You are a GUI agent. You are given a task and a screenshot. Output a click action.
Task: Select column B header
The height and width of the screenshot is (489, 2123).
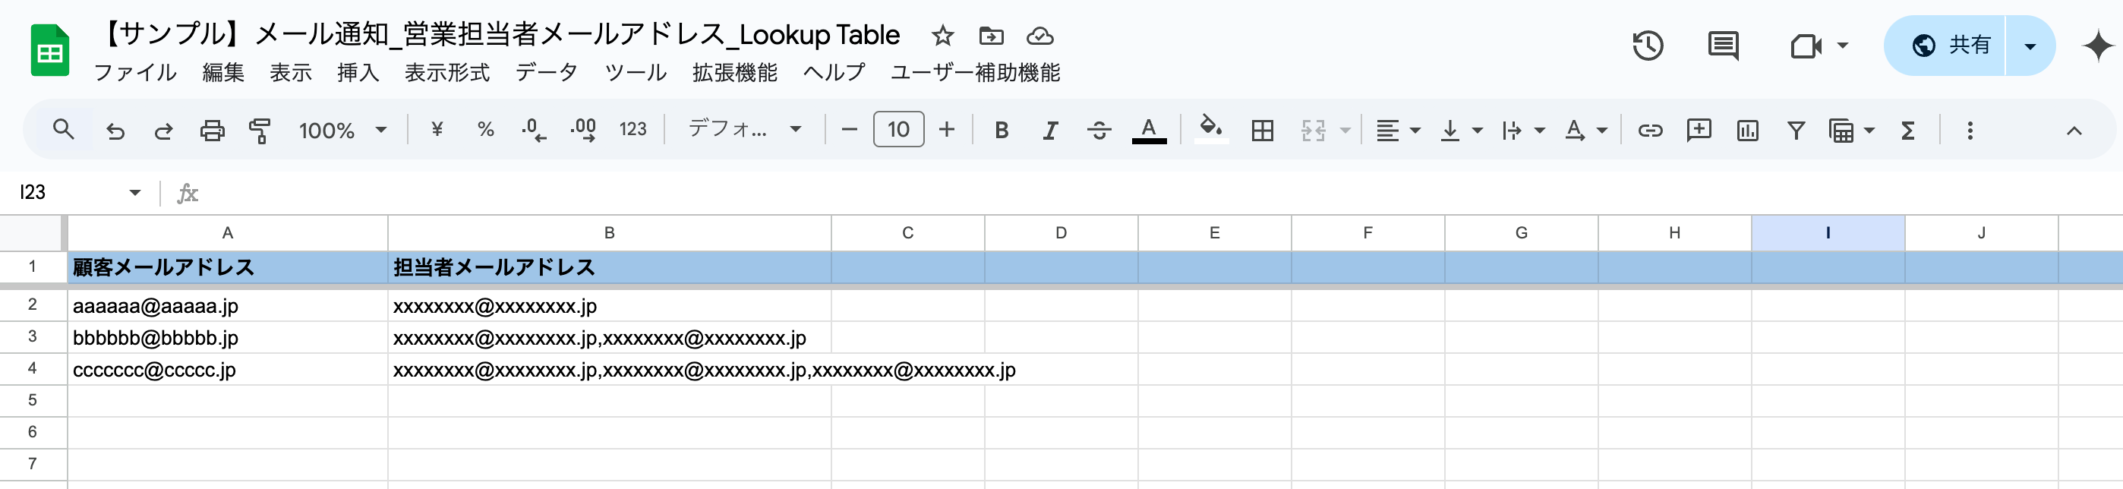coord(609,232)
